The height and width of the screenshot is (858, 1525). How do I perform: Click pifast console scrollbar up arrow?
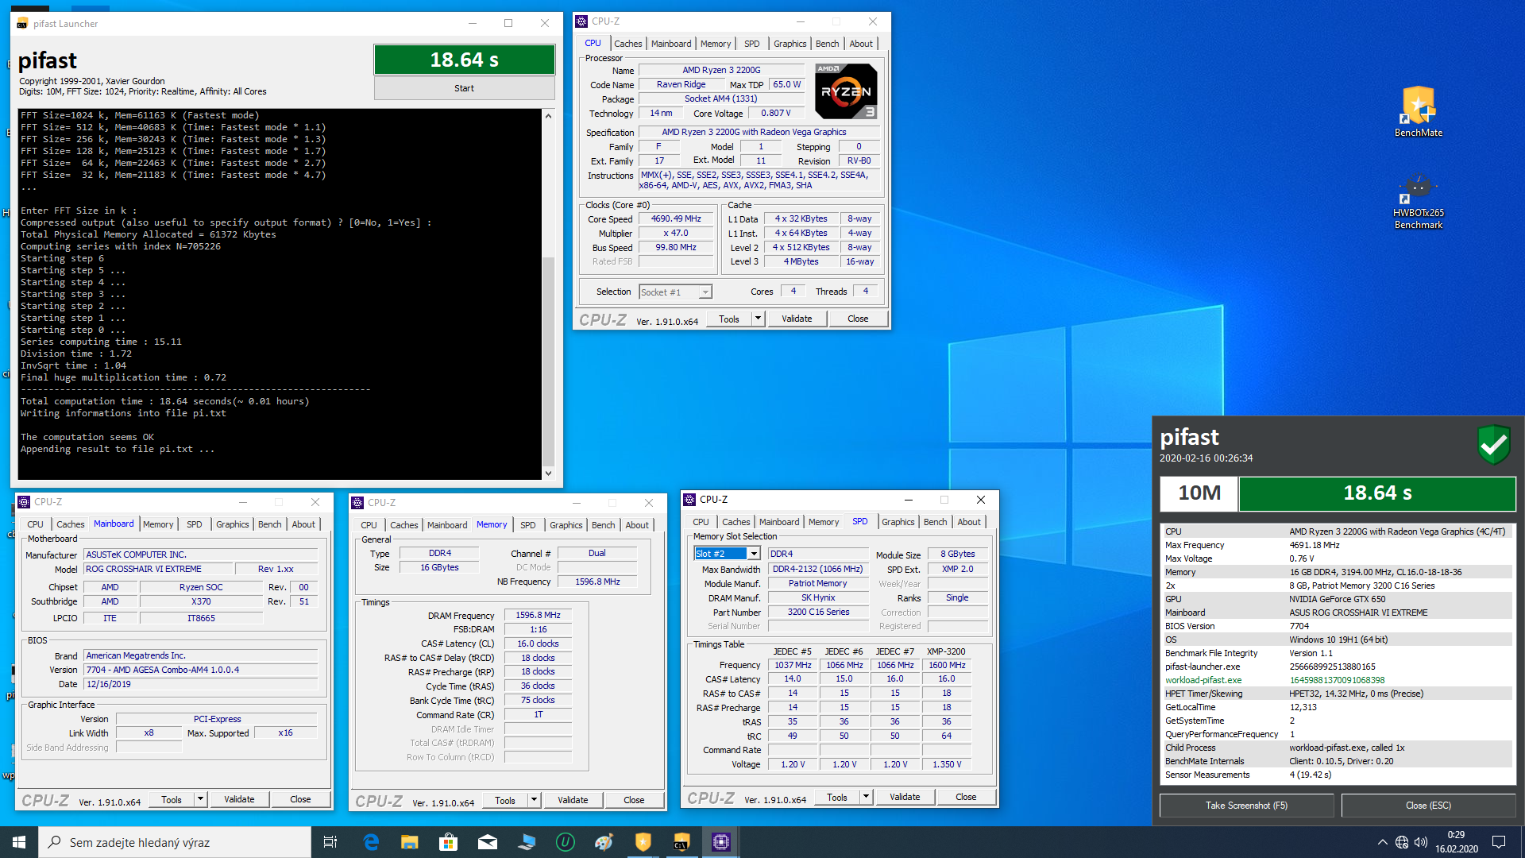click(548, 116)
